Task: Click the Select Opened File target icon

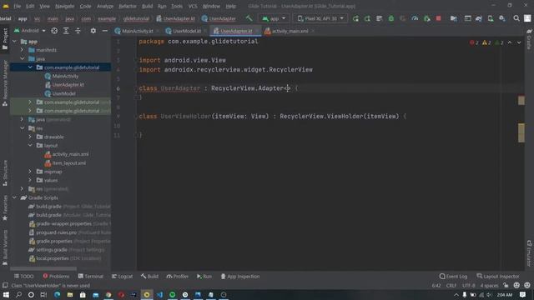Action: 54,31
